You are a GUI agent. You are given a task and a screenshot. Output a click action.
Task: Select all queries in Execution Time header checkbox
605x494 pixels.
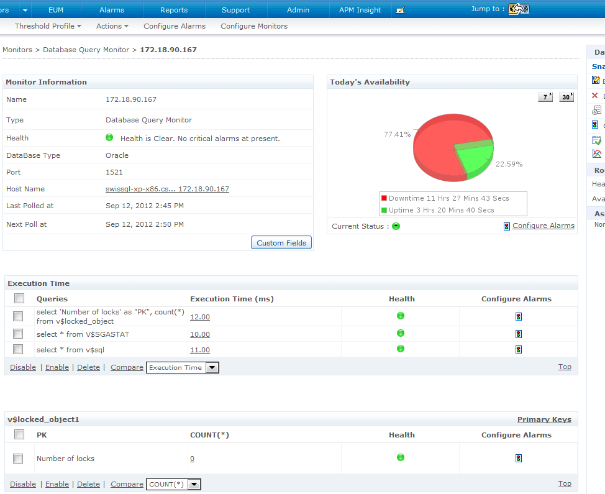[19, 298]
